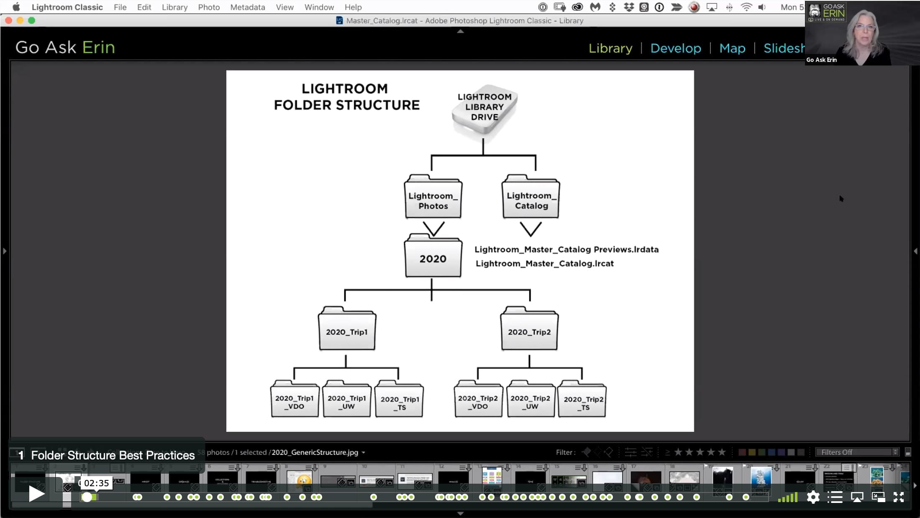Click the Bluetooth menu bar icon
Image resolution: width=920 pixels, height=518 pixels.
point(729,7)
